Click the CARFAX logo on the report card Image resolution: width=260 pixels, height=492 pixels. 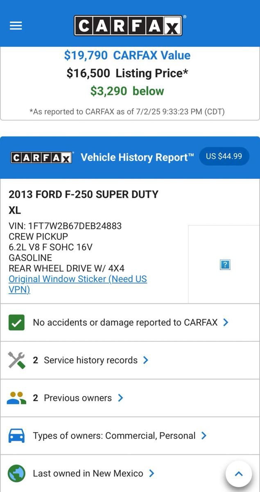pos(41,156)
